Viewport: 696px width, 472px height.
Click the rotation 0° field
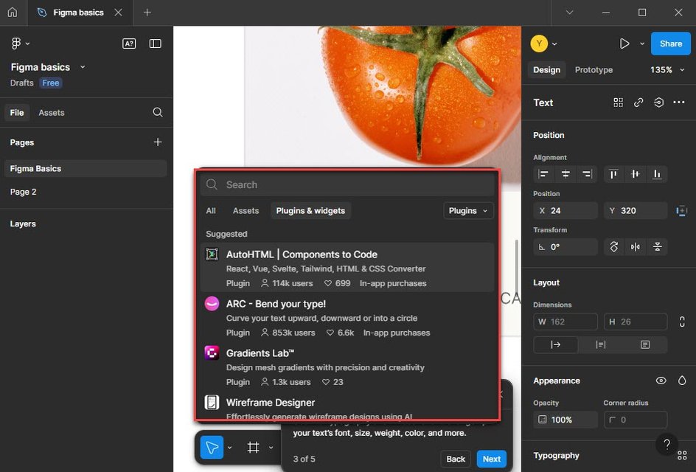(x=565, y=247)
